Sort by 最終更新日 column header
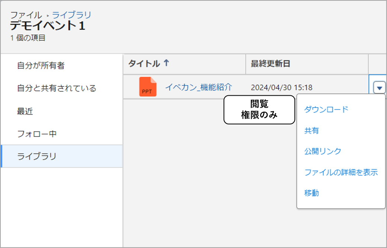This screenshot has height=248, width=387. pos(270,64)
